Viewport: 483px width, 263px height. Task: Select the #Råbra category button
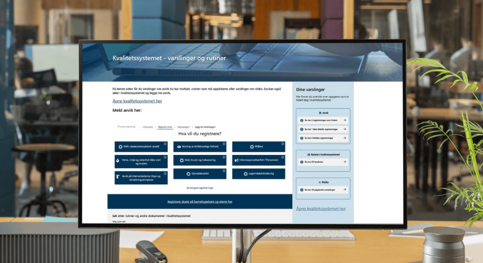[x=258, y=147]
